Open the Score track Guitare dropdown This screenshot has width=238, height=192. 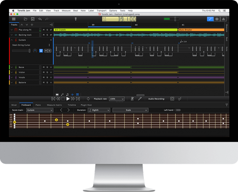tap(40, 110)
